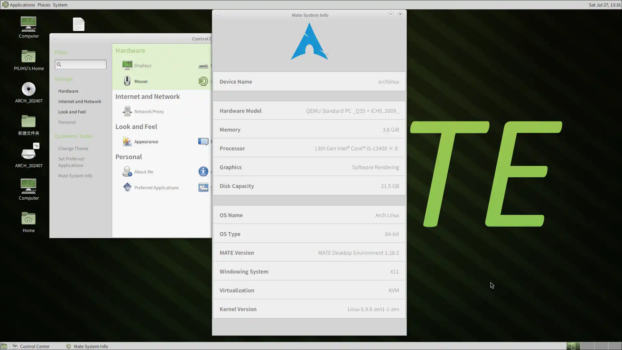Screen dimensions: 622x350
Task: Click the text document icon on desktop
Action: point(78,24)
